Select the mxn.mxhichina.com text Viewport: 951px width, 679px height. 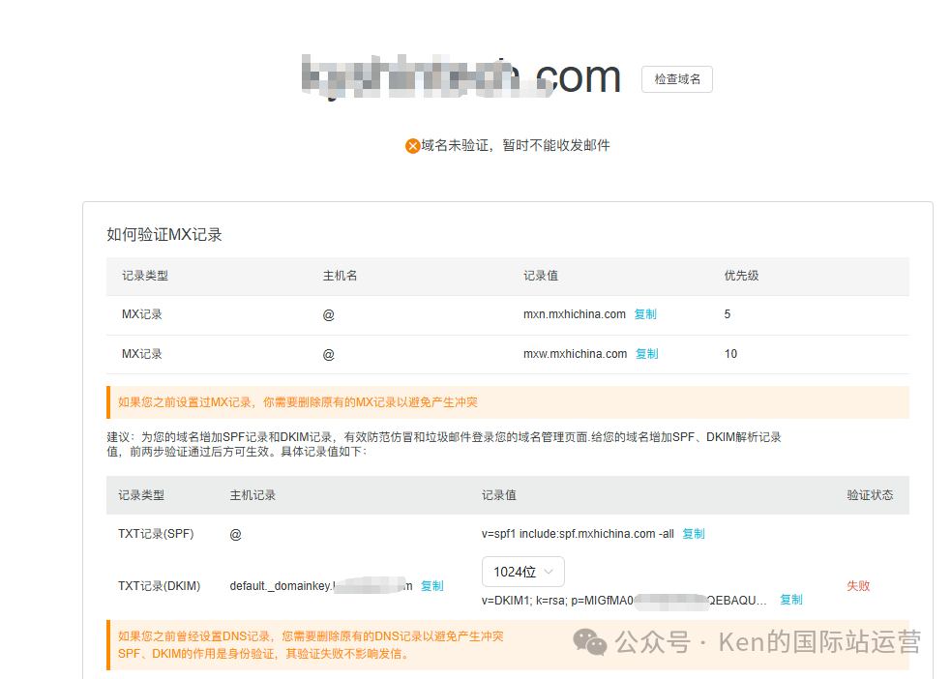tap(575, 314)
